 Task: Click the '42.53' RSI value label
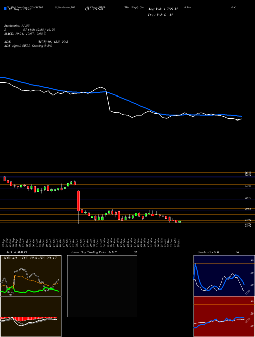coord(248,321)
